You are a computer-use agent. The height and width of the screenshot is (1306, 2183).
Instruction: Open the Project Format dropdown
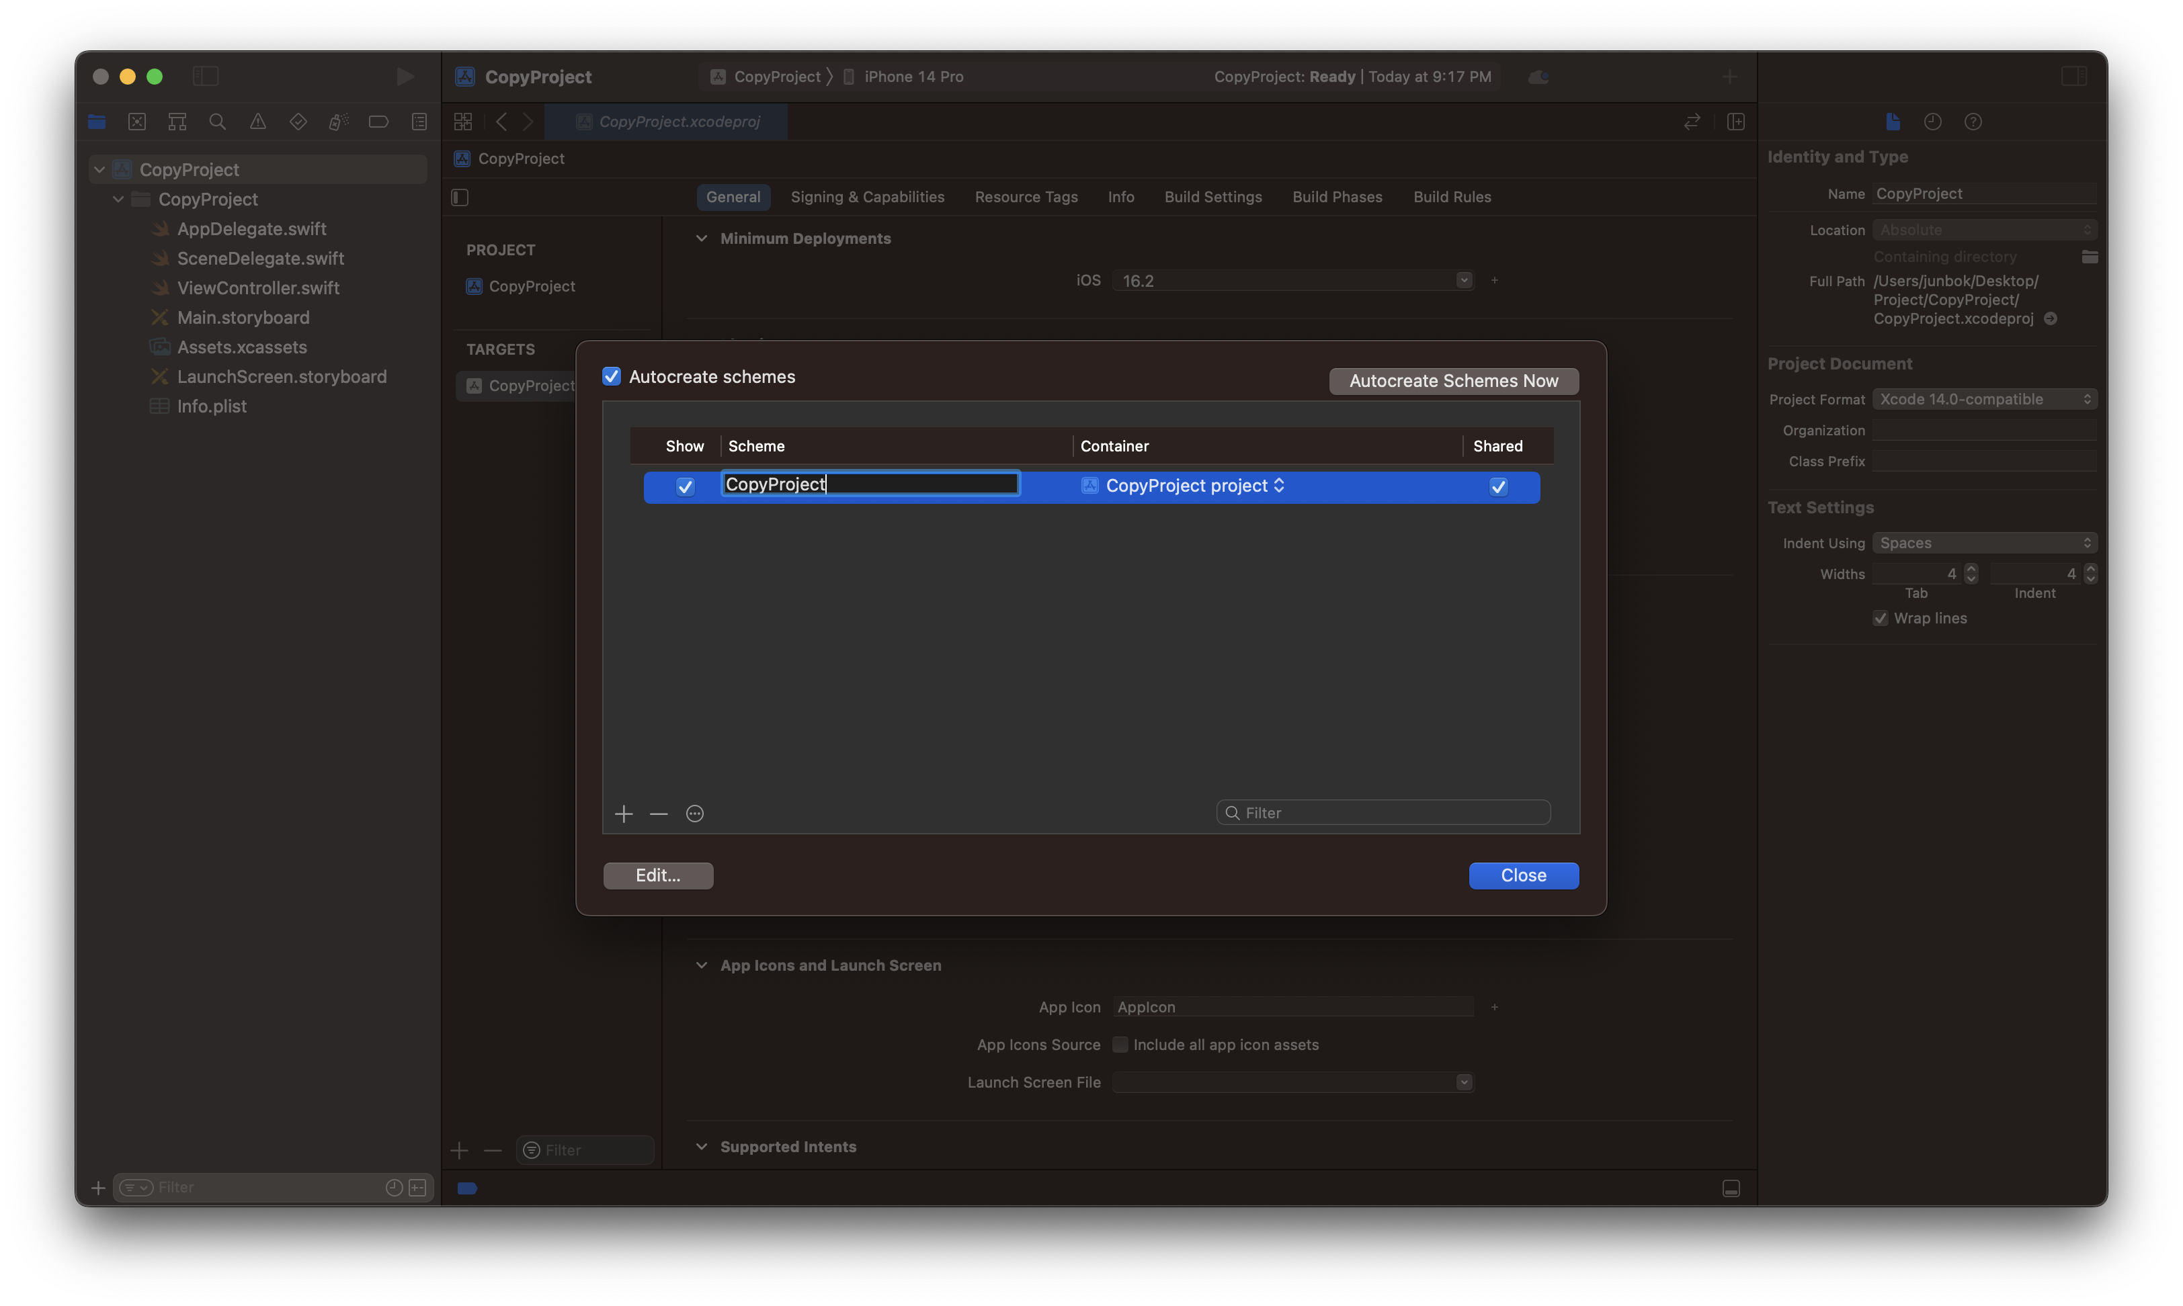(x=1984, y=398)
